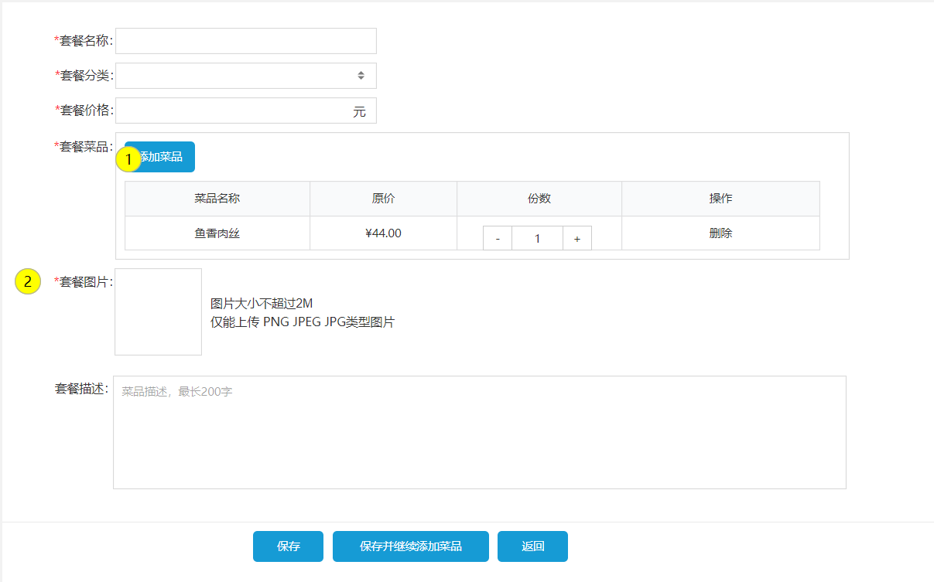934x582 pixels.
Task: Open the 套餐分类 dropdown
Action: (x=245, y=76)
